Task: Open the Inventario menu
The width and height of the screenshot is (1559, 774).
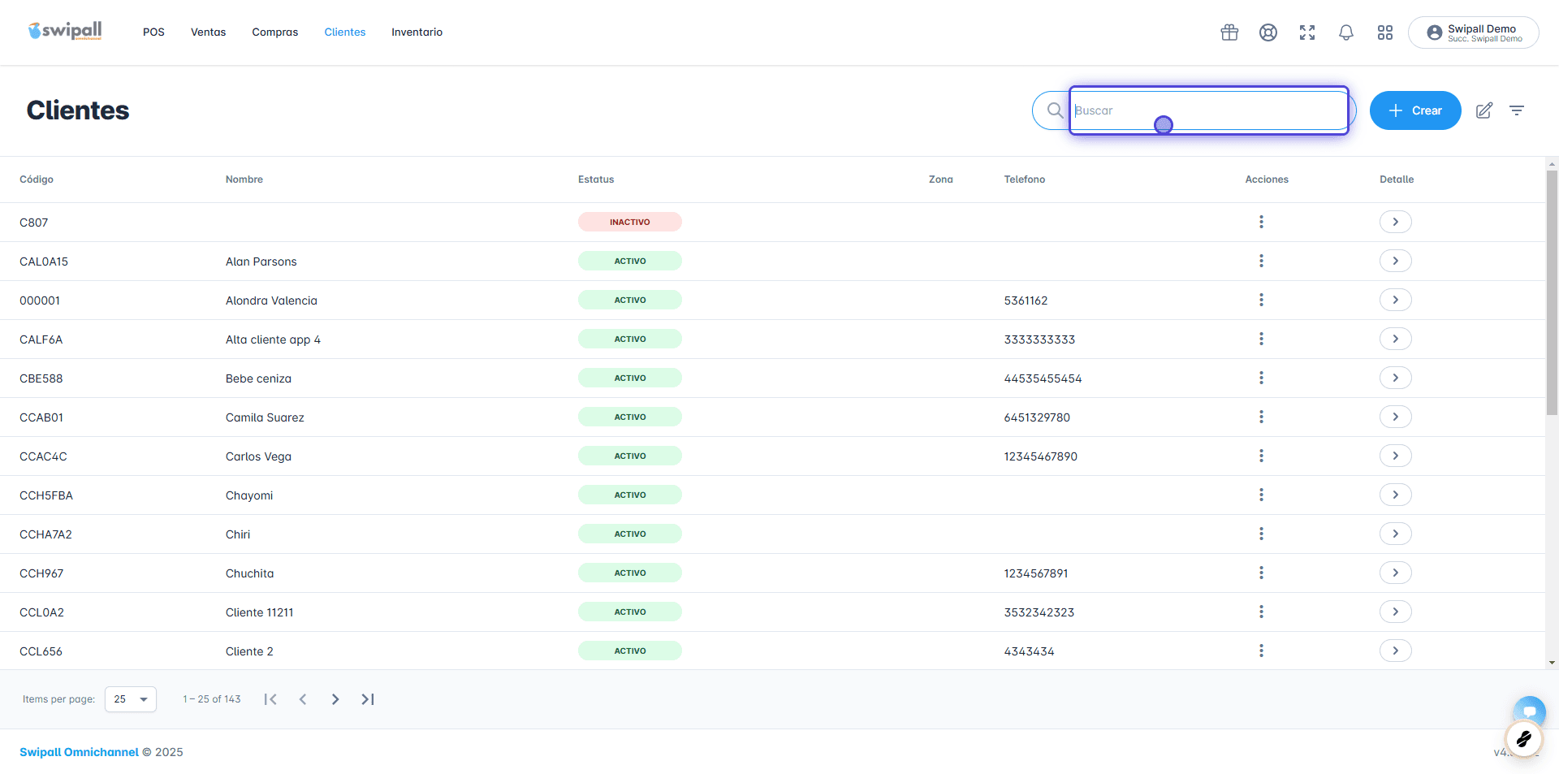Action: point(417,32)
